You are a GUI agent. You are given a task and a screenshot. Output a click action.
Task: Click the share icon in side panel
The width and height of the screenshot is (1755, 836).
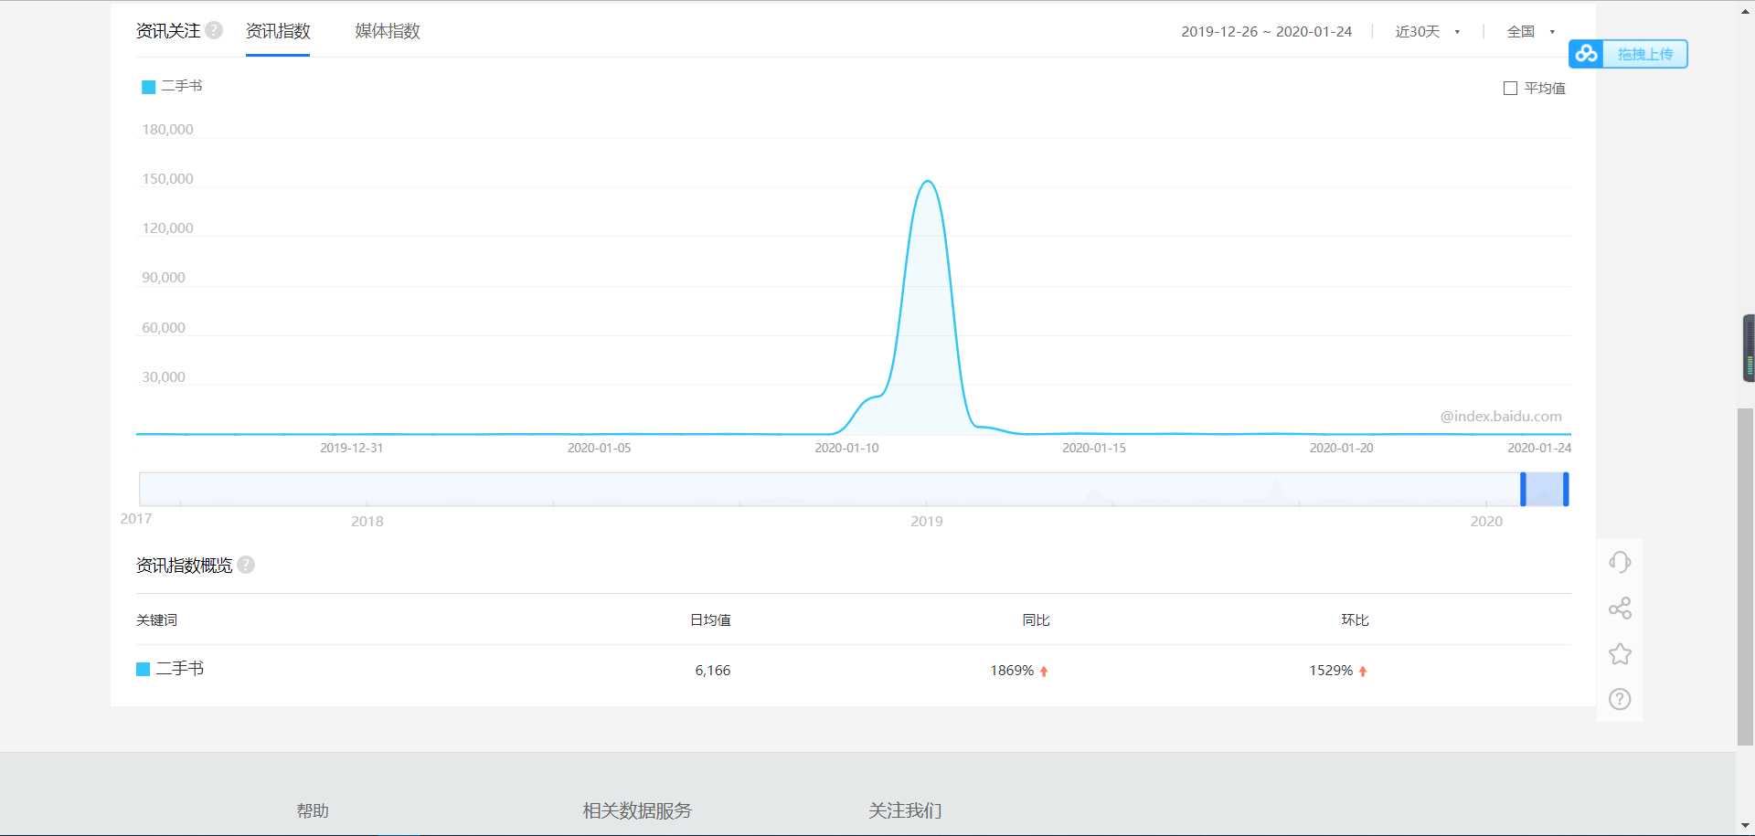pyautogui.click(x=1620, y=608)
